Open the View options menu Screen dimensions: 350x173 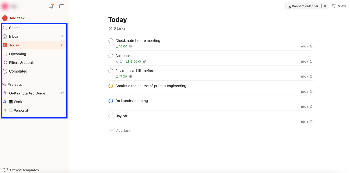click(x=338, y=6)
